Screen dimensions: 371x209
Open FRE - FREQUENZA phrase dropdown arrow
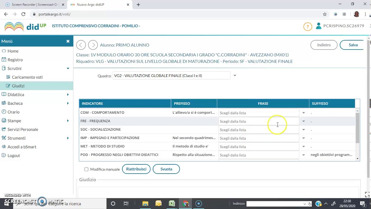pyautogui.click(x=303, y=121)
